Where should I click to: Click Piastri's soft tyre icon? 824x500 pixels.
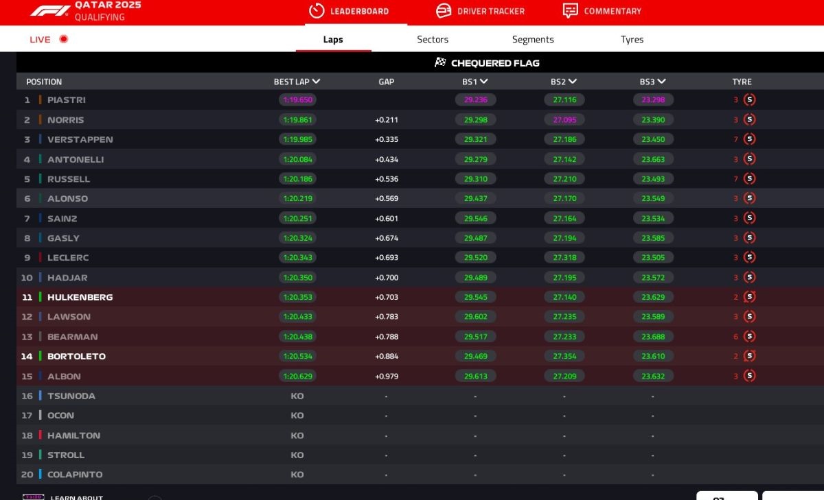(749, 99)
